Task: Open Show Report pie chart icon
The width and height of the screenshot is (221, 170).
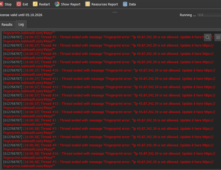Action: click(57, 4)
